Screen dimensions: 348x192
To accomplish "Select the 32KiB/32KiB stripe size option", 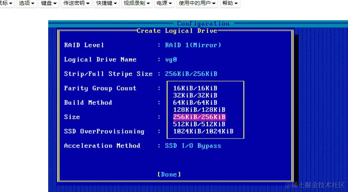I will pos(195,95).
